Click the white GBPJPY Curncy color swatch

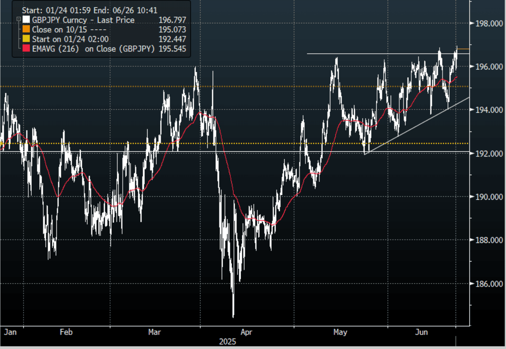point(26,20)
